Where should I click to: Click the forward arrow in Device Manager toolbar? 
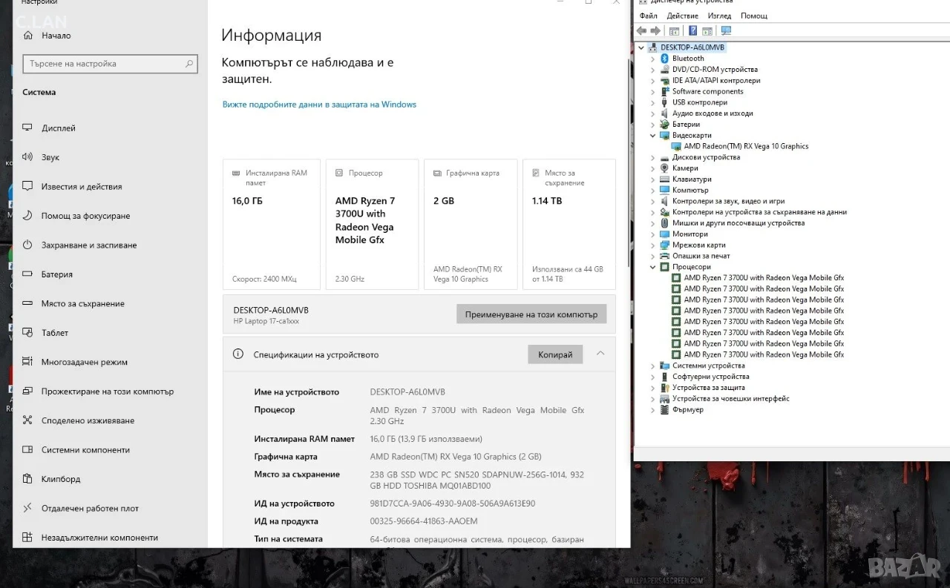(655, 31)
